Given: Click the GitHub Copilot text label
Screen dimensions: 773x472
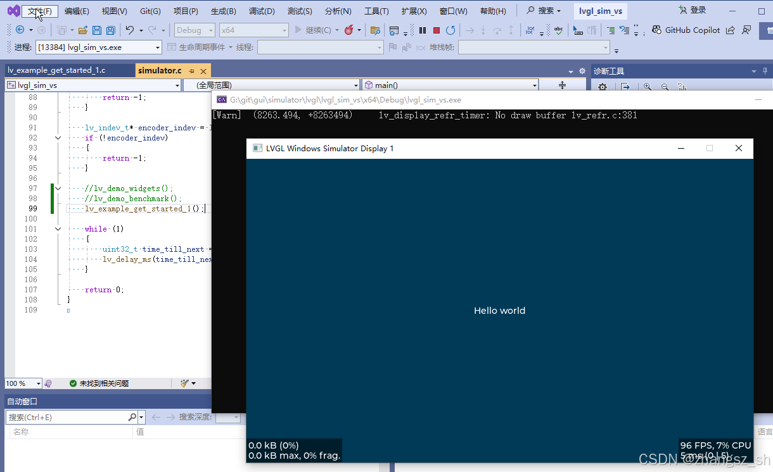Looking at the screenshot, I should (693, 30).
